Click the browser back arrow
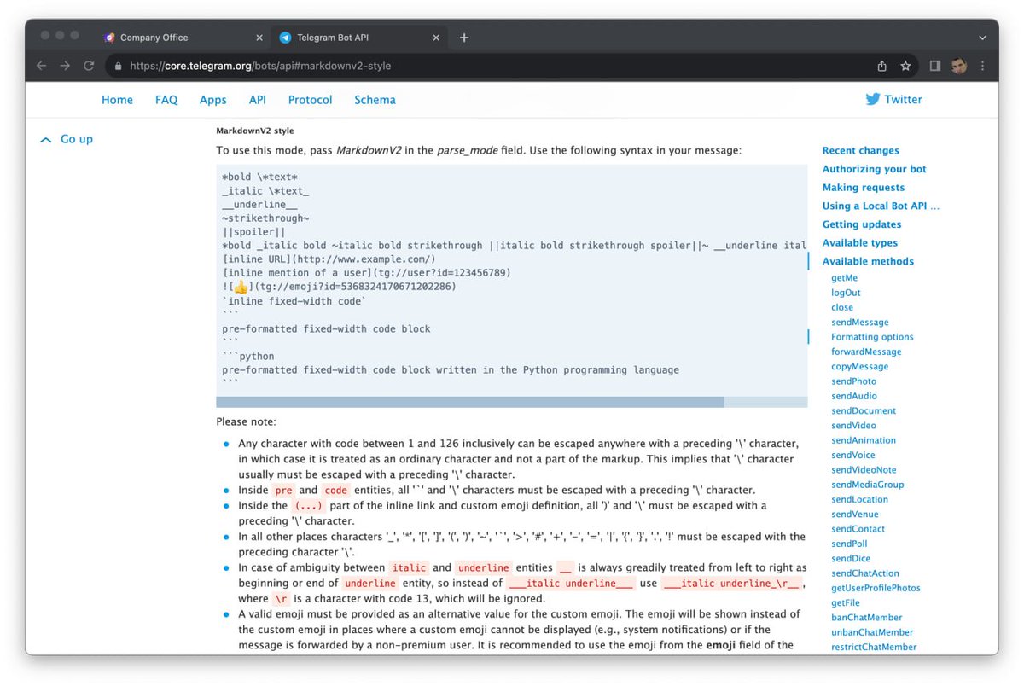This screenshot has height=686, width=1024. click(42, 66)
